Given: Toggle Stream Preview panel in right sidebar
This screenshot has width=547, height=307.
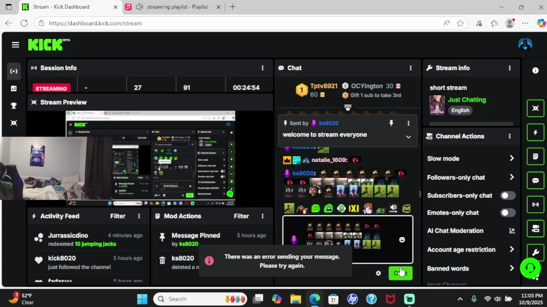Looking at the screenshot, I should (535, 108).
